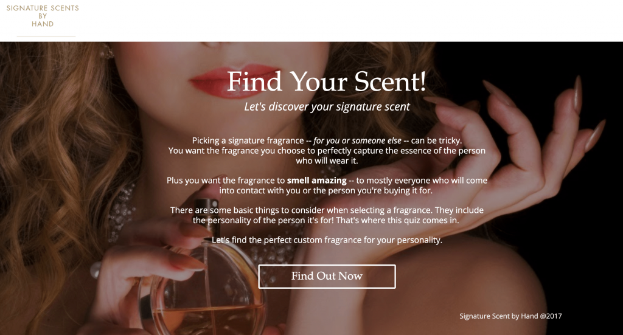623x335 pixels.
Task: Click the italic subtitle about signature scent
Action: pyautogui.click(x=327, y=107)
